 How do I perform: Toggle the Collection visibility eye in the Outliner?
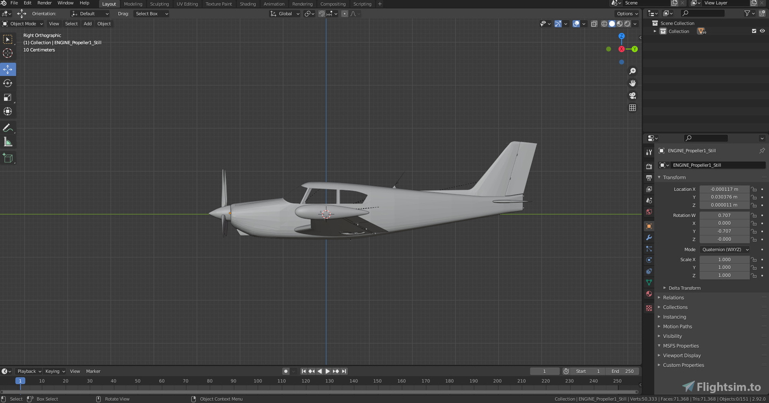[x=761, y=31]
